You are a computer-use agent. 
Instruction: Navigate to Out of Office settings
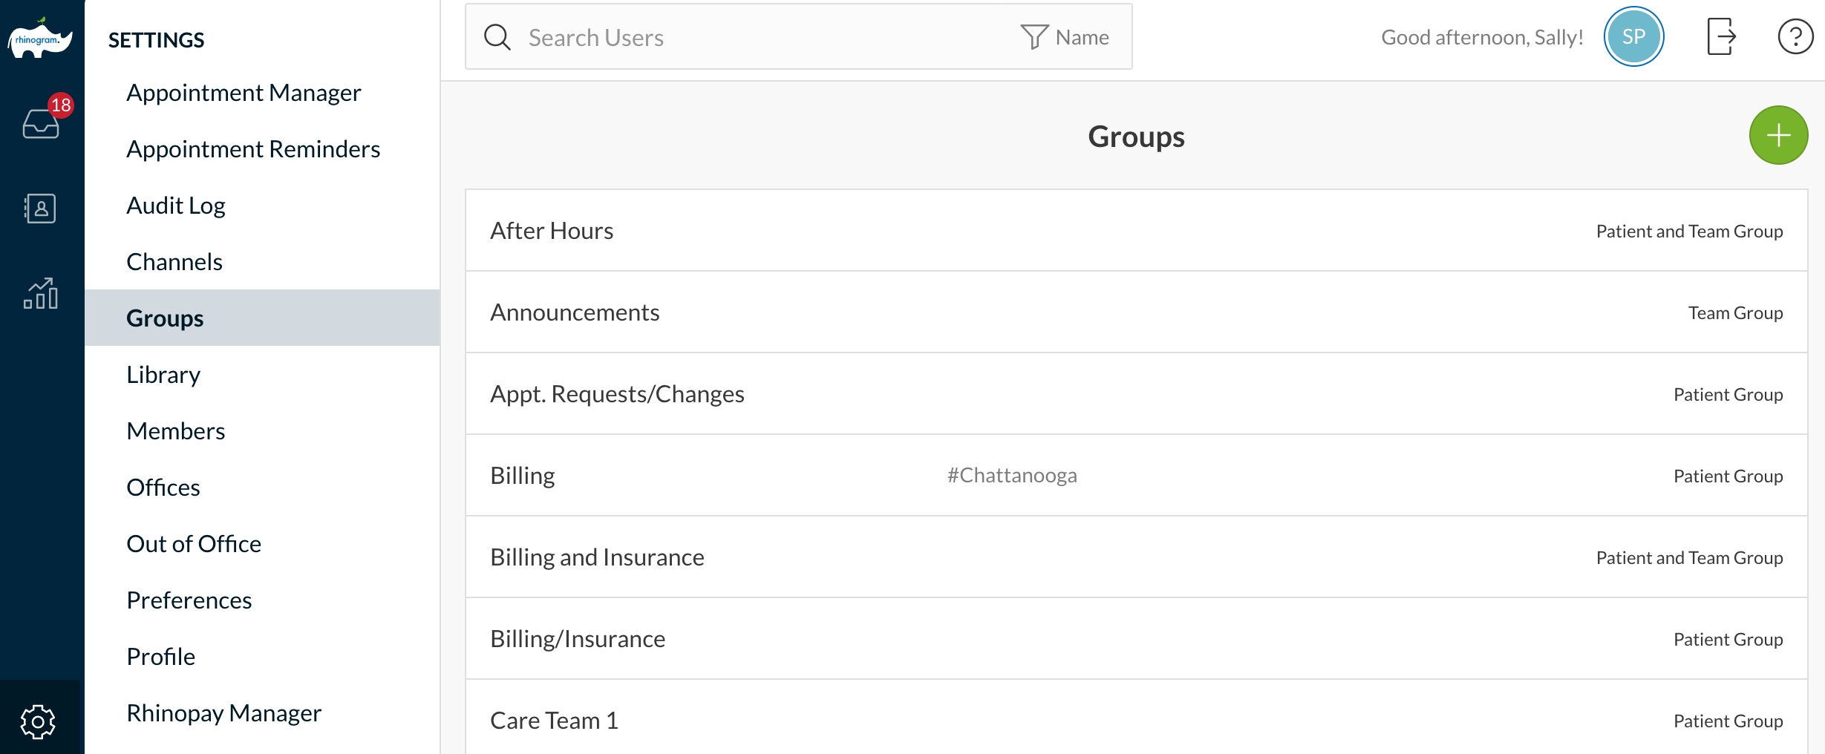194,544
